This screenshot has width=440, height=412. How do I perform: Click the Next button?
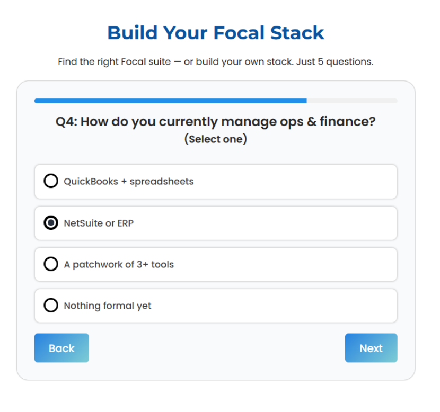(371, 348)
